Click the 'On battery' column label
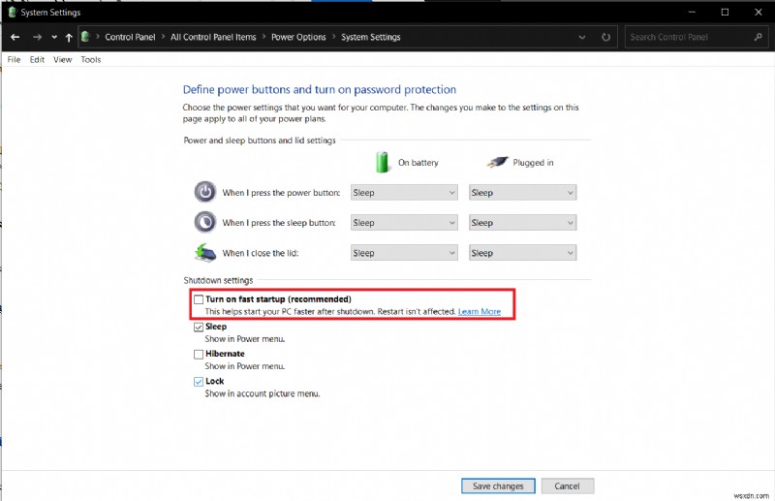This screenshot has width=775, height=501. (x=418, y=163)
